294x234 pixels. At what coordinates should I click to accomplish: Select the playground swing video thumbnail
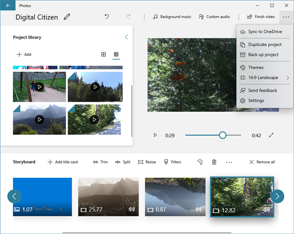click(x=39, y=87)
